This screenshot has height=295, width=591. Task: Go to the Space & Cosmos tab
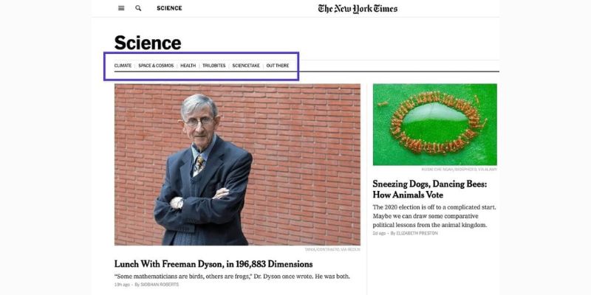coord(156,66)
